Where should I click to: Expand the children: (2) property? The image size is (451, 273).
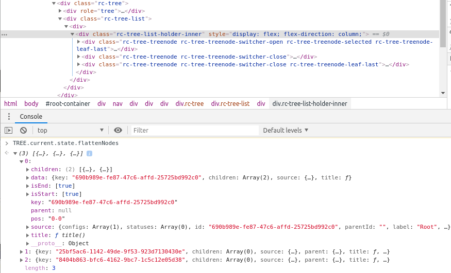point(28,170)
